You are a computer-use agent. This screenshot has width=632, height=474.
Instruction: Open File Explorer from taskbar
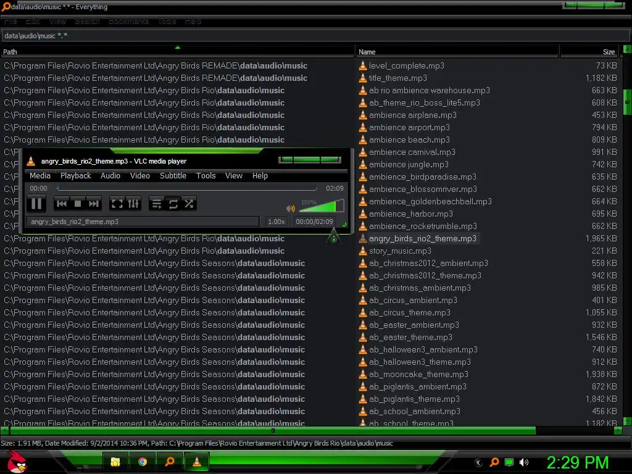click(115, 462)
